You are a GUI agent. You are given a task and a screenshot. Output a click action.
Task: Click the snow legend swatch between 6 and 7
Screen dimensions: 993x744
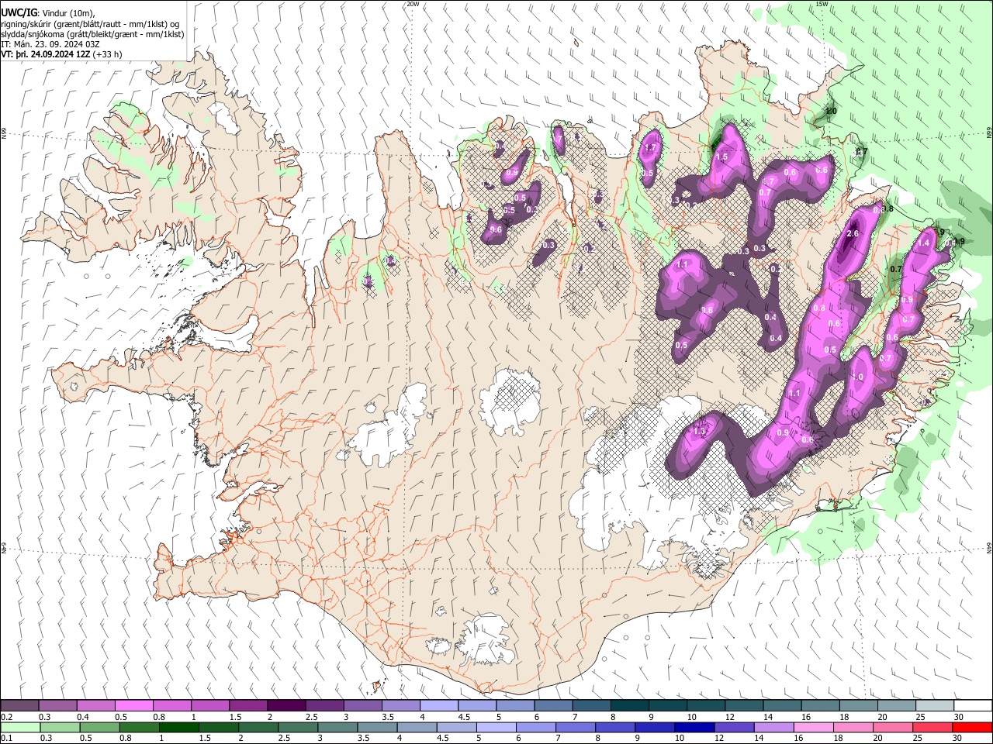(x=553, y=705)
